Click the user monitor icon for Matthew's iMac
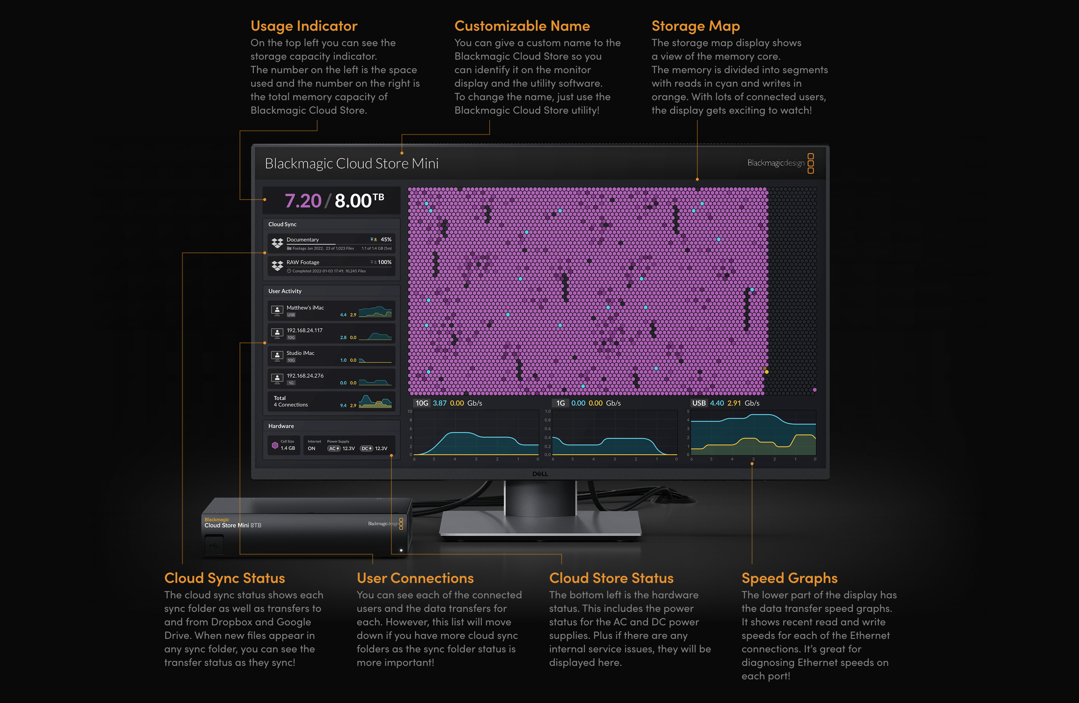This screenshot has height=703, width=1079. pyautogui.click(x=277, y=311)
